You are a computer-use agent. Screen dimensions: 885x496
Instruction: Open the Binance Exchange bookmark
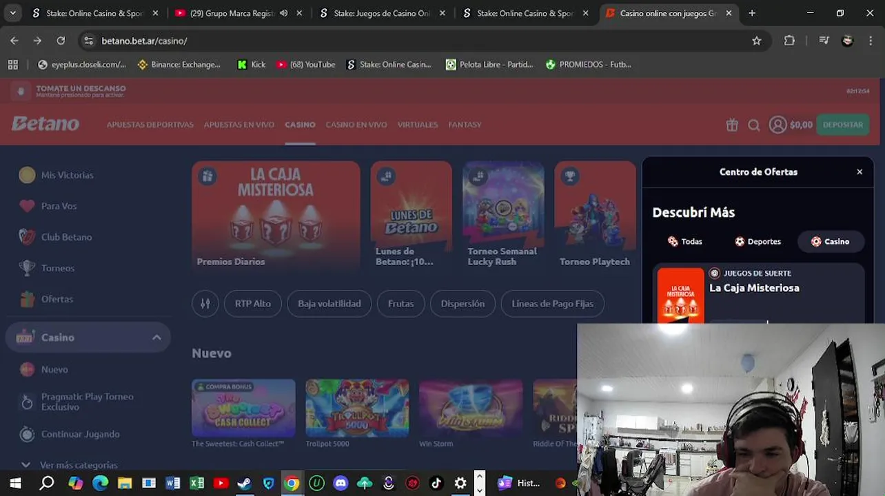pos(179,64)
